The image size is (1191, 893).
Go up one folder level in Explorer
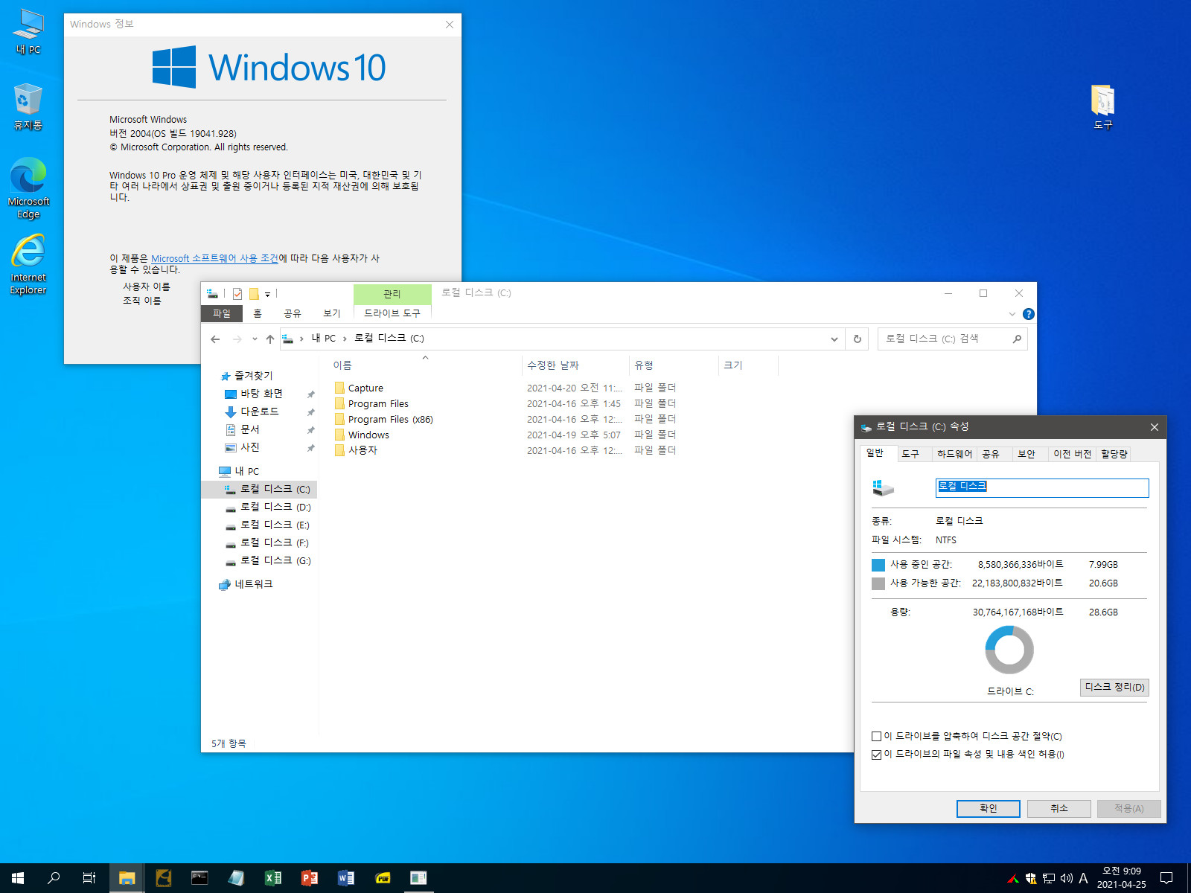coord(270,339)
